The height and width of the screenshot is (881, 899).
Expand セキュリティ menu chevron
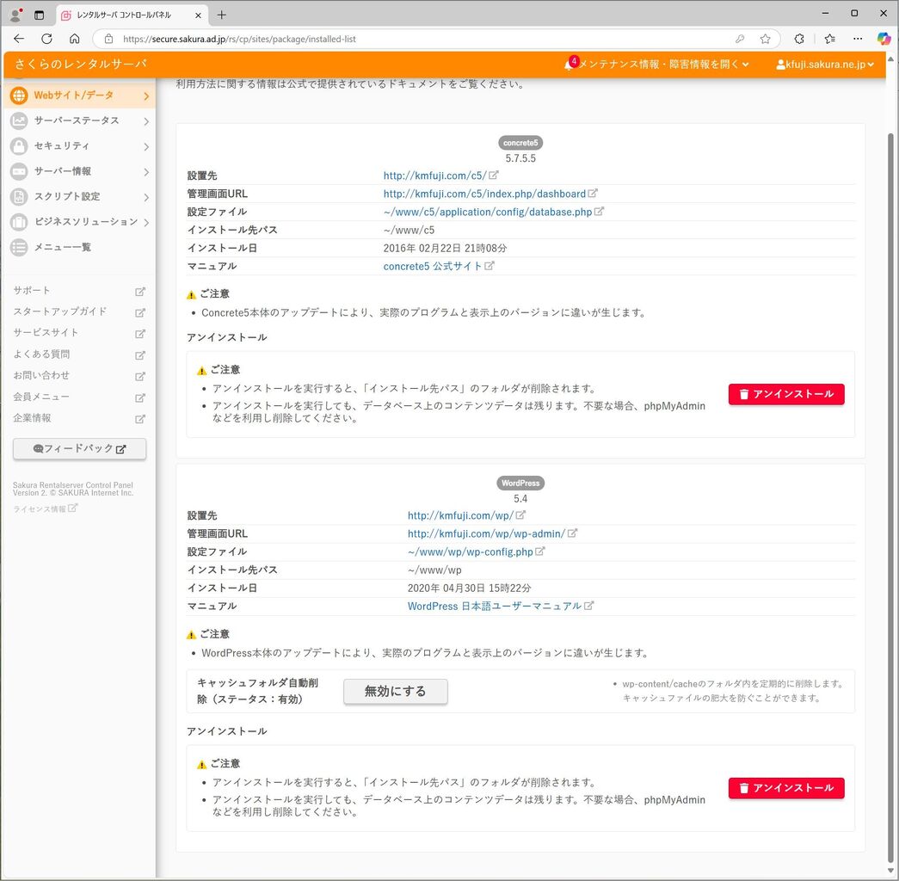(x=146, y=146)
